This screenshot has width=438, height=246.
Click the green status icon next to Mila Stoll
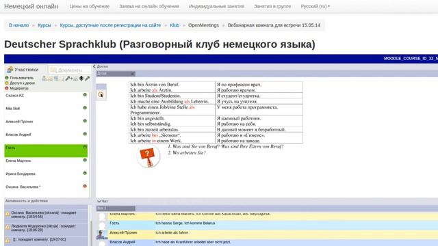pos(85,108)
